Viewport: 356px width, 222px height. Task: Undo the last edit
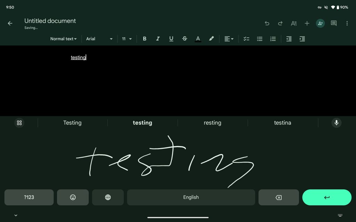point(267,23)
